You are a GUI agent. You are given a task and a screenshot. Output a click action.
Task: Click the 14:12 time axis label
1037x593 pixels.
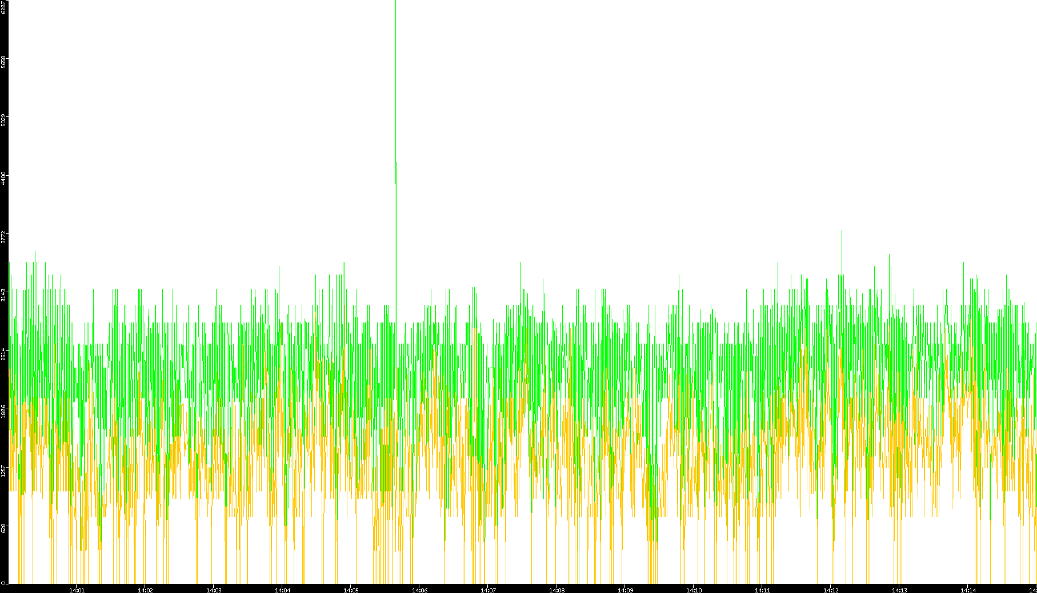click(x=831, y=590)
